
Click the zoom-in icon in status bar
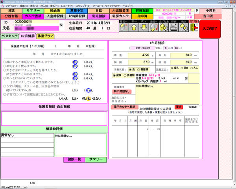click(x=9, y=187)
